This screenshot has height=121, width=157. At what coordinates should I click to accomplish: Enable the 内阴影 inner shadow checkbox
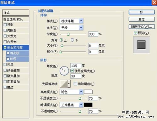pyautogui.click(x=5, y=30)
